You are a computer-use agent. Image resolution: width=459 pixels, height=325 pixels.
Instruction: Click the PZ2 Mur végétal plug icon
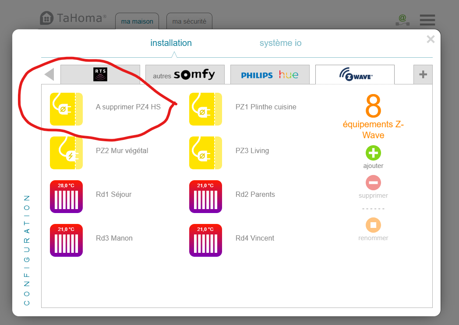click(x=66, y=153)
